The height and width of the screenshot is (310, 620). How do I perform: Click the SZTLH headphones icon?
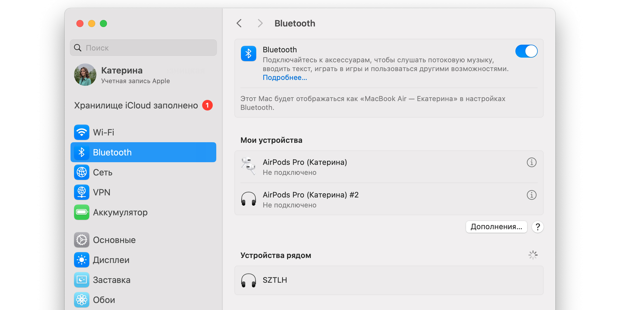248,280
